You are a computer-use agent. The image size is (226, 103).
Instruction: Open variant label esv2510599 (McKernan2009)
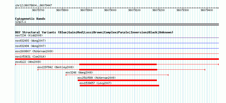point(96,78)
